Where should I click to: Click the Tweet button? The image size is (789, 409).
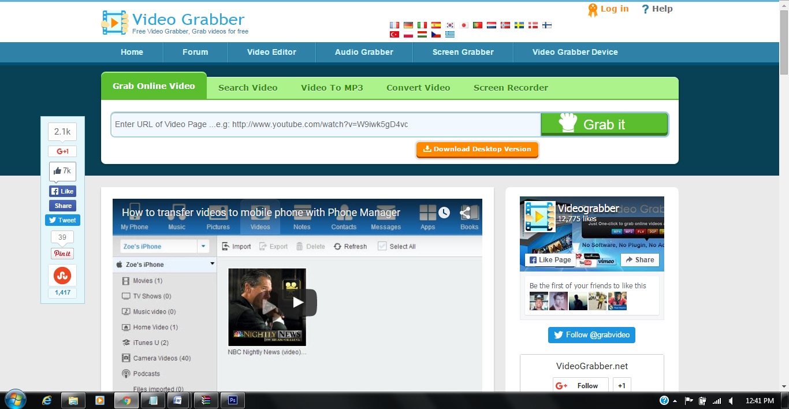62,220
